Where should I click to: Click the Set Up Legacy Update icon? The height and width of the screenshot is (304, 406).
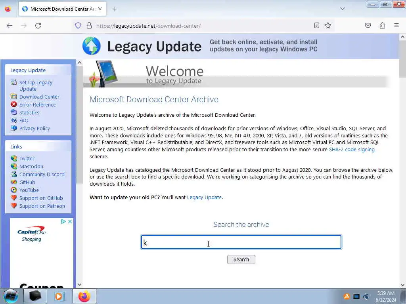pyautogui.click(x=14, y=82)
